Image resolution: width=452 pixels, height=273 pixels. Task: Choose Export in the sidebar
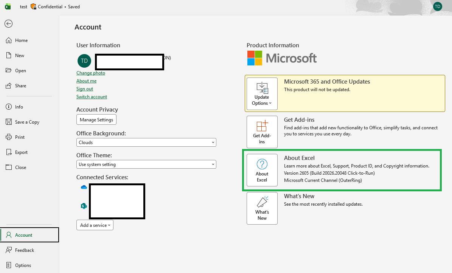(x=30, y=152)
